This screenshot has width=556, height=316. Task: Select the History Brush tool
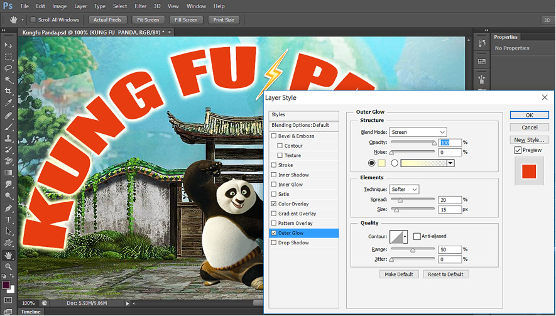pos(8,150)
